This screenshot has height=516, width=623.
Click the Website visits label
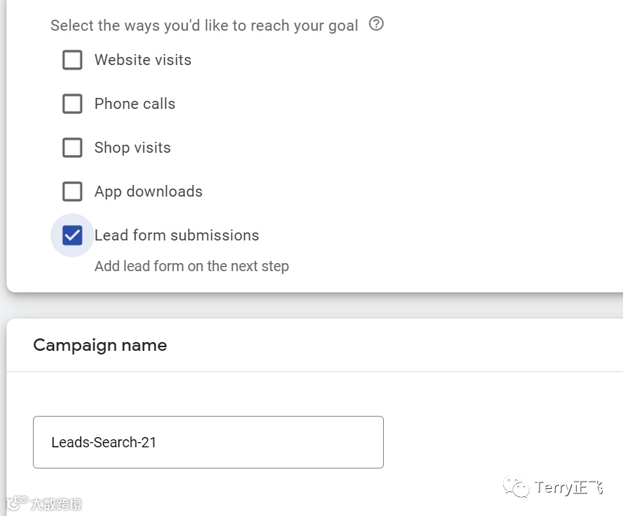point(143,60)
